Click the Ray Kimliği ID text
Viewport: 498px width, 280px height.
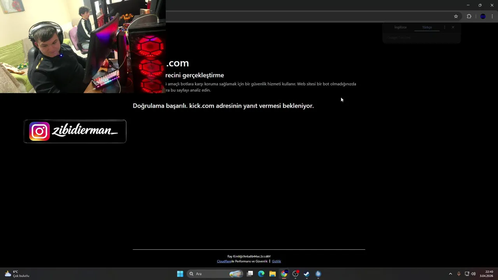249,256
